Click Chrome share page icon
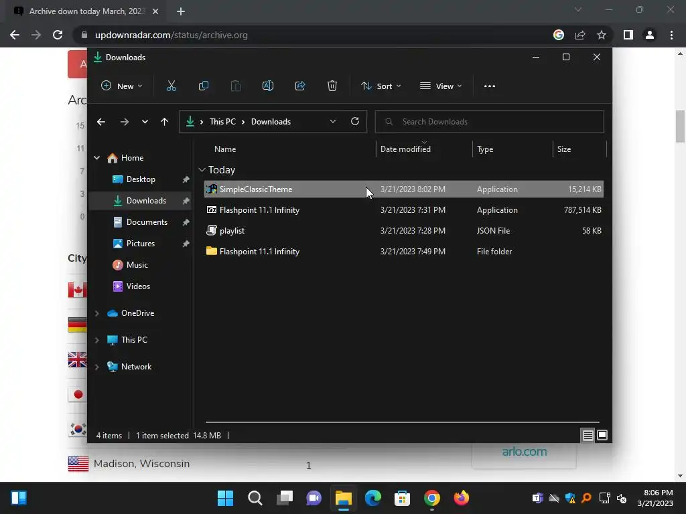Viewport: 686px width, 514px height. (580, 35)
